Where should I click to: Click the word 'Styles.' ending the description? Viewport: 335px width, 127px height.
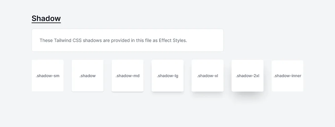click(180, 40)
